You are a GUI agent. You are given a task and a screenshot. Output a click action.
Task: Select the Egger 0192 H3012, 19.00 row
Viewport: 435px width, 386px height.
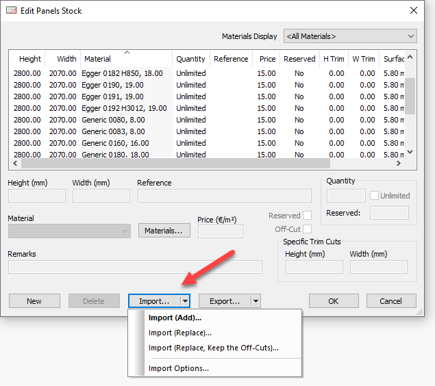pyautogui.click(x=207, y=108)
